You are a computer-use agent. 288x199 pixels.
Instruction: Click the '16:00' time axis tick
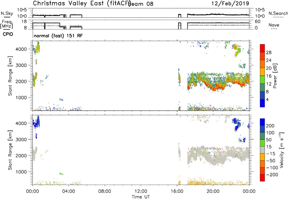(177, 191)
